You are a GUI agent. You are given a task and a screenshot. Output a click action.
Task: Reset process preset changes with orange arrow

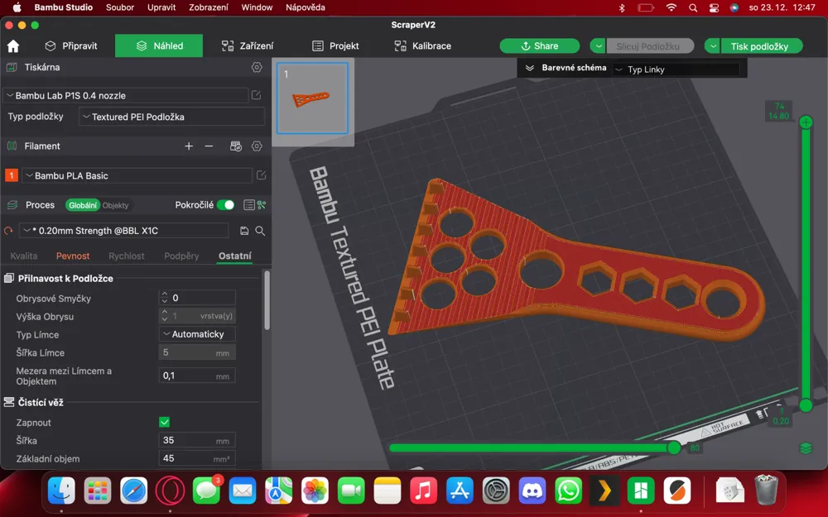click(8, 231)
